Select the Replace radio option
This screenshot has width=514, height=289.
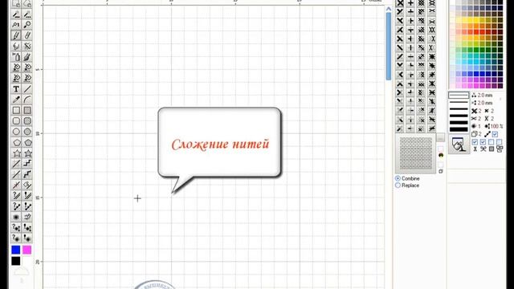407,185
